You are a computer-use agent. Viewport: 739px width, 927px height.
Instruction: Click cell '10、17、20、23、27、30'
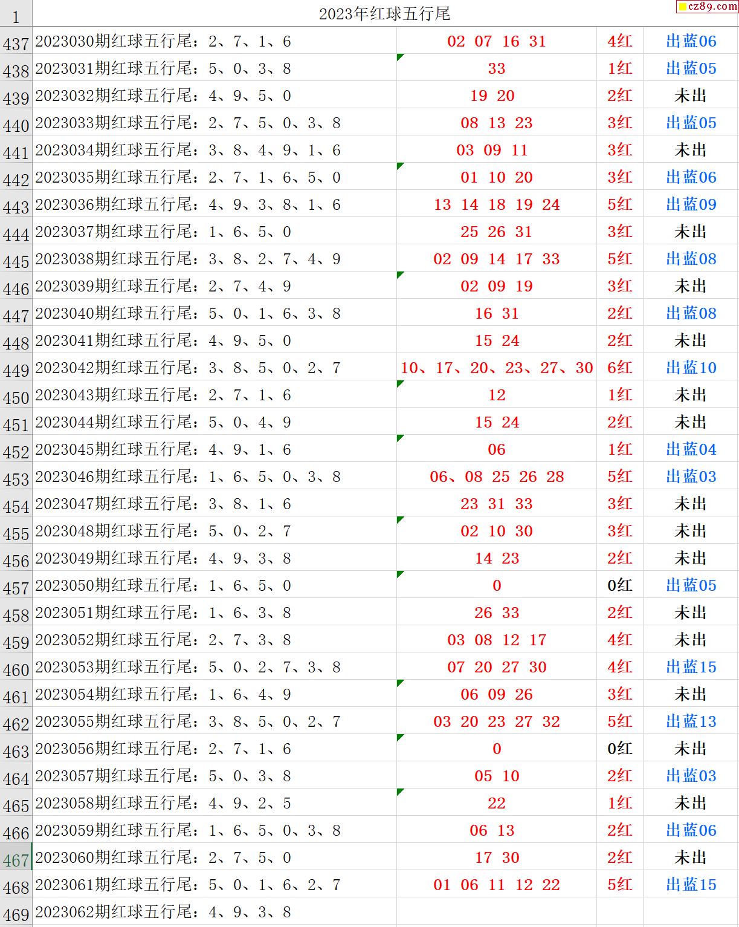[497, 368]
